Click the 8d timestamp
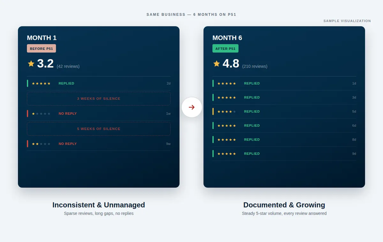Screen dimensions: 383x242 [354, 140]
